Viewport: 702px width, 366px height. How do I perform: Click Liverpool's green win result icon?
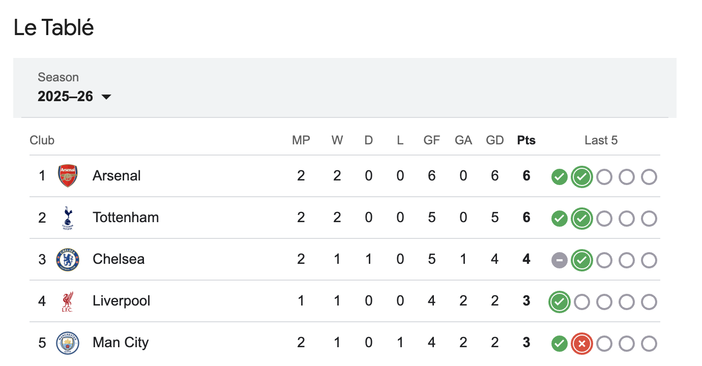559,302
